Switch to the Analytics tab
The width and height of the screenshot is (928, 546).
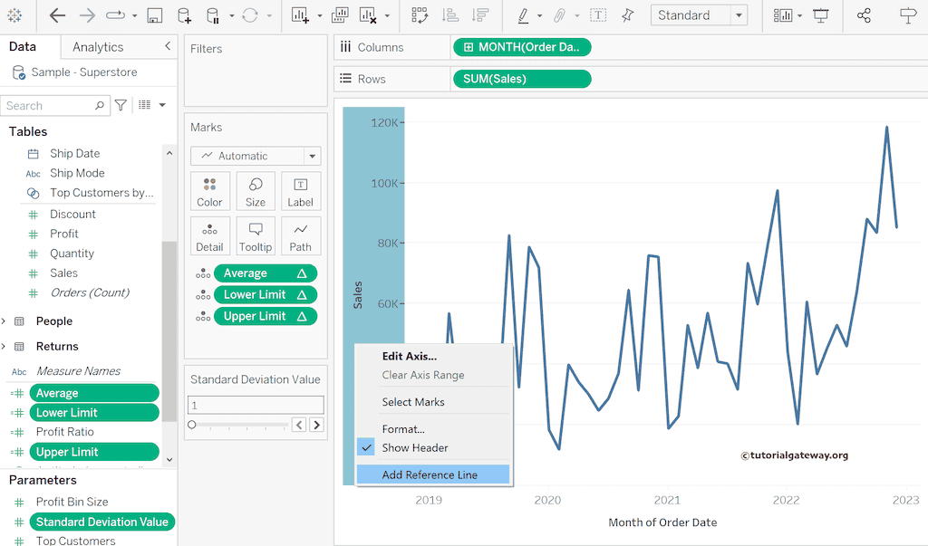point(98,47)
